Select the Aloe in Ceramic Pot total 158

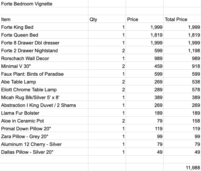pos(182,120)
